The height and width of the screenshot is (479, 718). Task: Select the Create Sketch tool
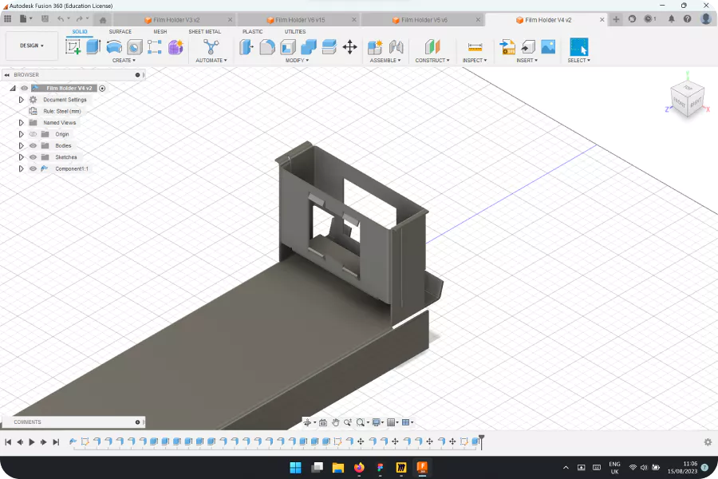coord(73,47)
